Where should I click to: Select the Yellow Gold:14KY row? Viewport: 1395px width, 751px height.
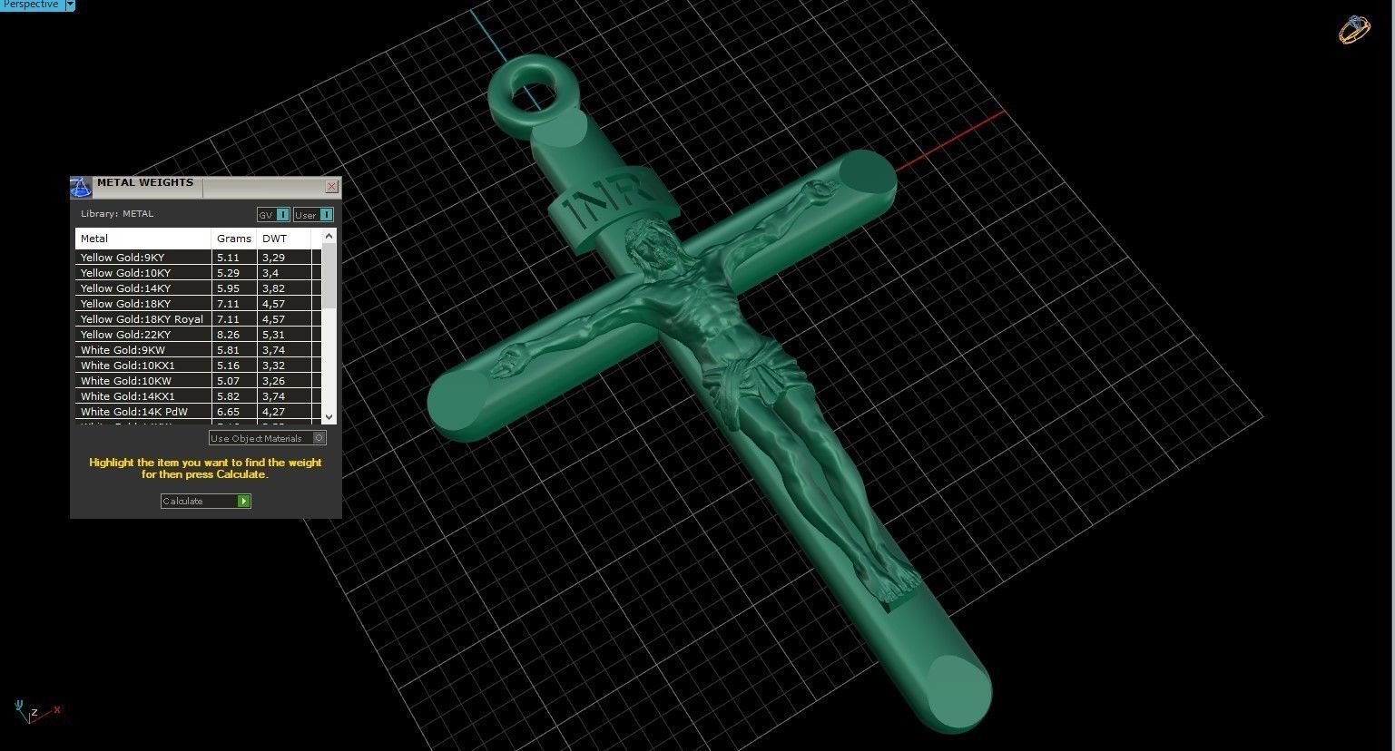click(x=198, y=288)
